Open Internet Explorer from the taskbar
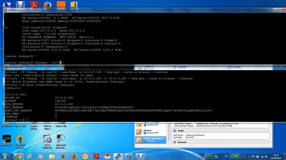The height and width of the screenshot is (160, 286). tap(29, 156)
